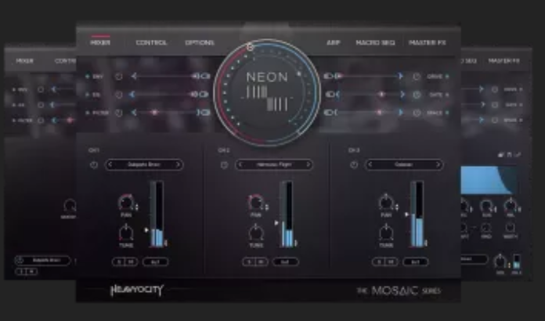Click the small handle atop the macro ring
This screenshot has height=321, width=545.
[250, 47]
